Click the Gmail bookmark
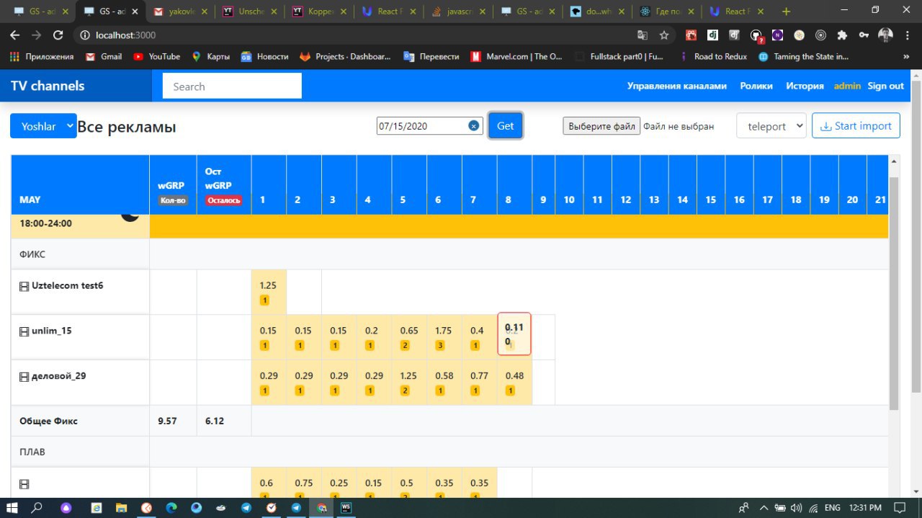Image resolution: width=922 pixels, height=518 pixels. point(104,56)
